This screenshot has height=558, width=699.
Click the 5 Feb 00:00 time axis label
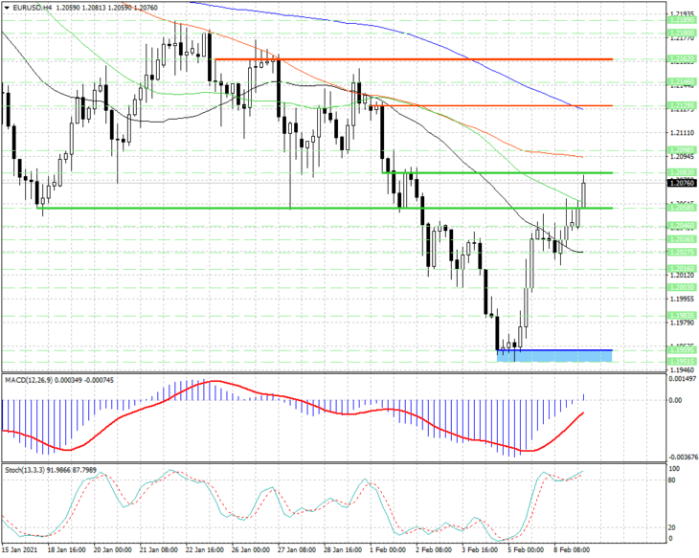(526, 549)
